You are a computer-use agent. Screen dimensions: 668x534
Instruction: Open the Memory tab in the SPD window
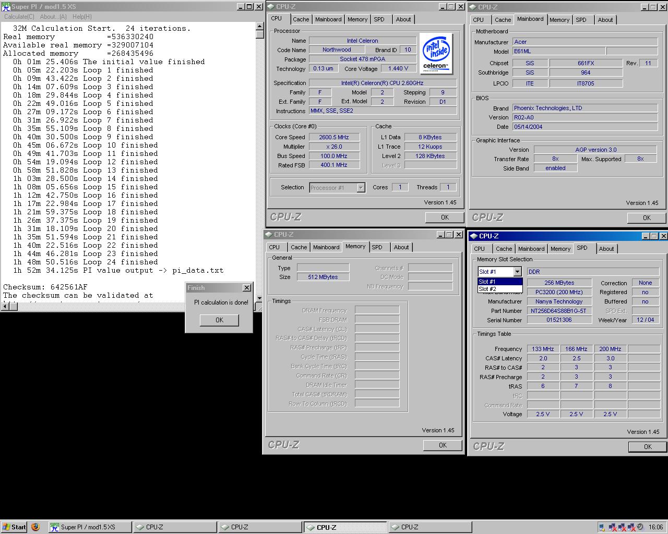pyautogui.click(x=560, y=249)
